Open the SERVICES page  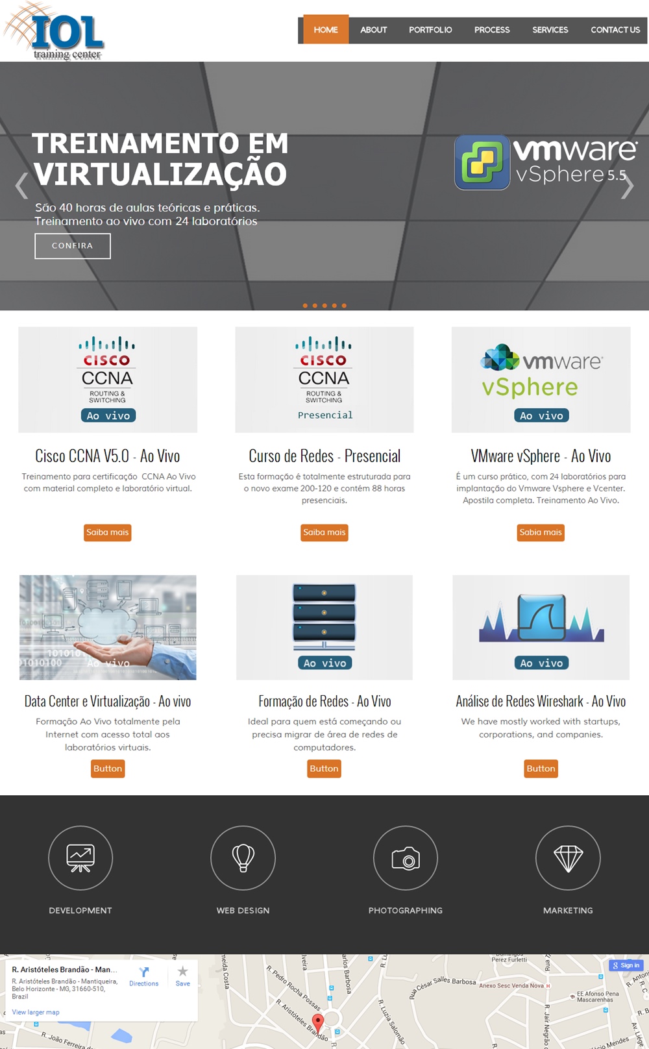pyautogui.click(x=550, y=30)
